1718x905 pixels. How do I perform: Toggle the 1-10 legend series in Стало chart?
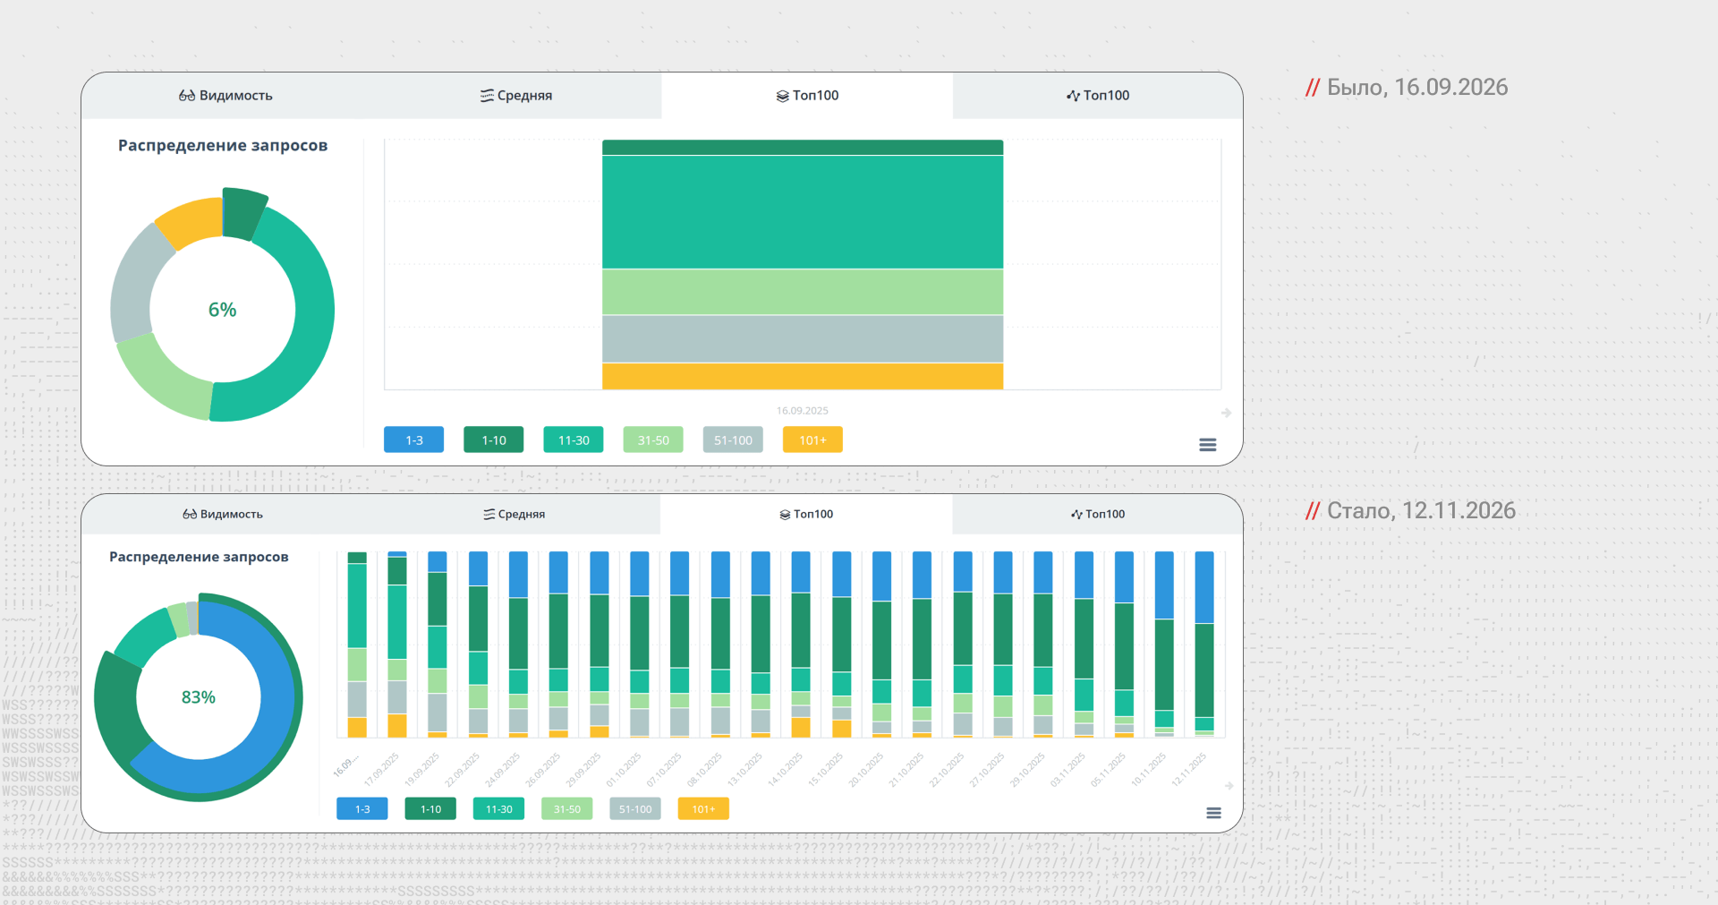(430, 809)
